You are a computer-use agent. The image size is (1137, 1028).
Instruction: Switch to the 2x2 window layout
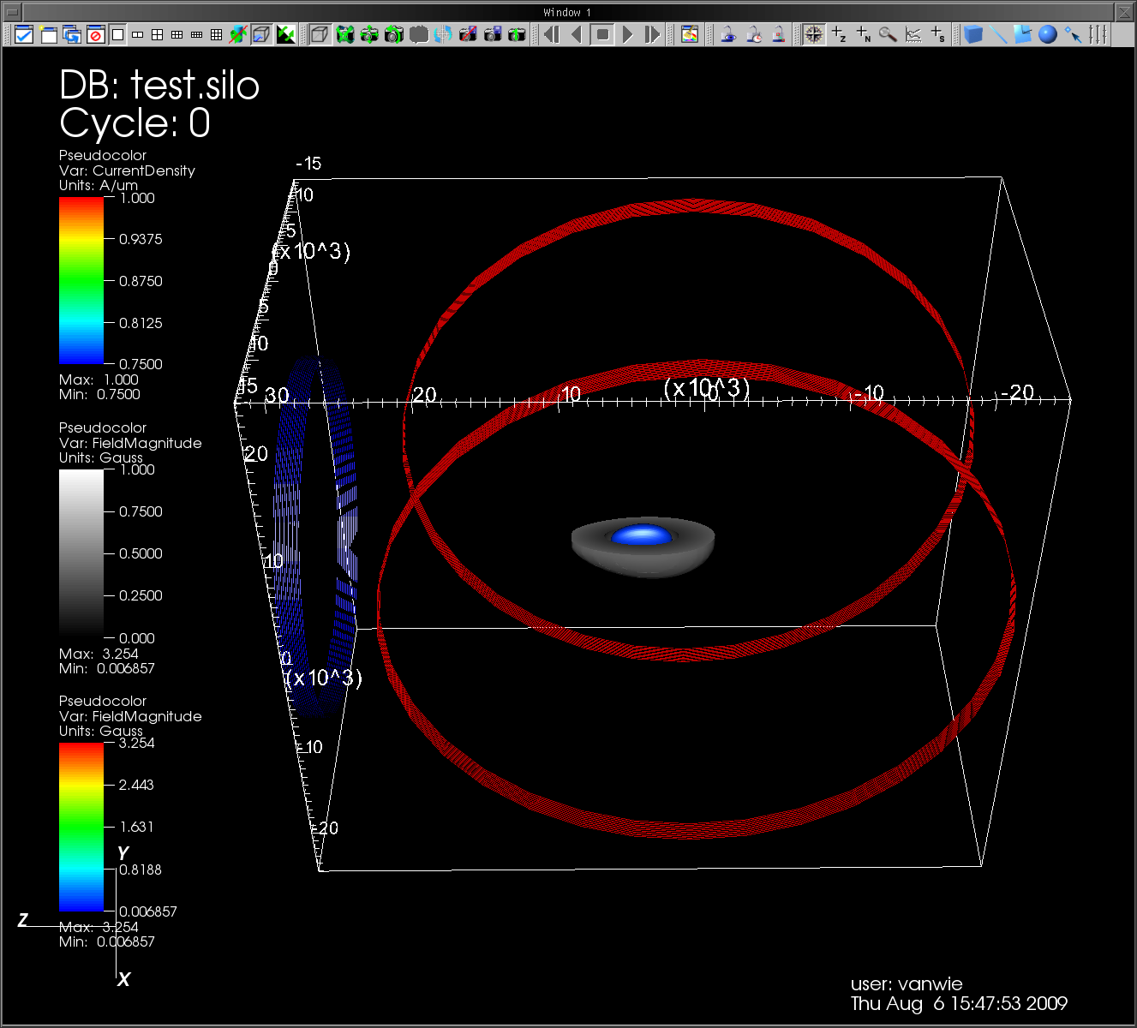tap(158, 34)
